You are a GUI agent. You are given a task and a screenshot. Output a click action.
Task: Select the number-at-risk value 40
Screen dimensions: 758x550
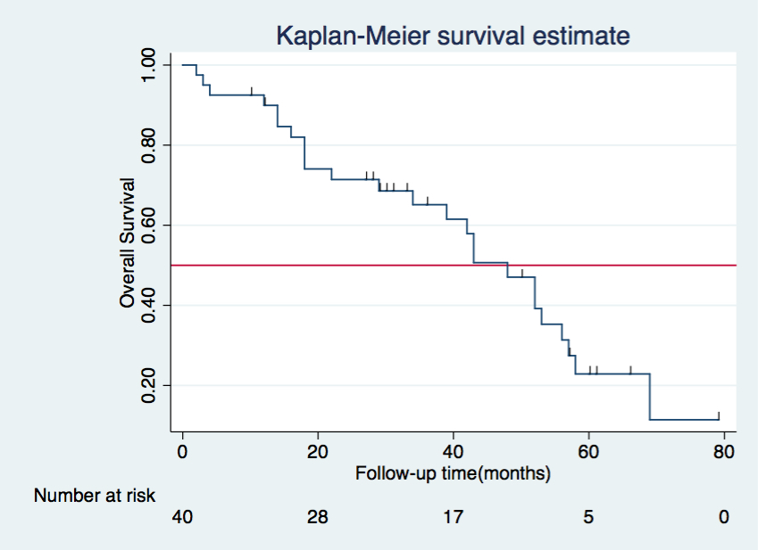click(x=182, y=517)
